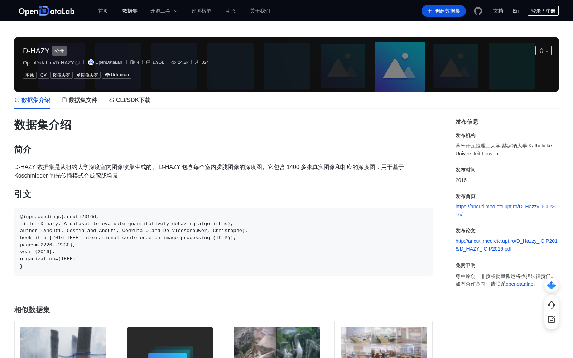Switch to the 数据集文件 tab
573x358 pixels.
(80, 100)
